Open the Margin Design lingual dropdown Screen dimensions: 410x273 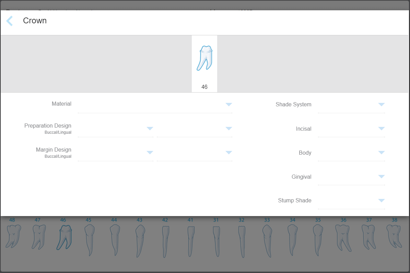[x=194, y=153]
